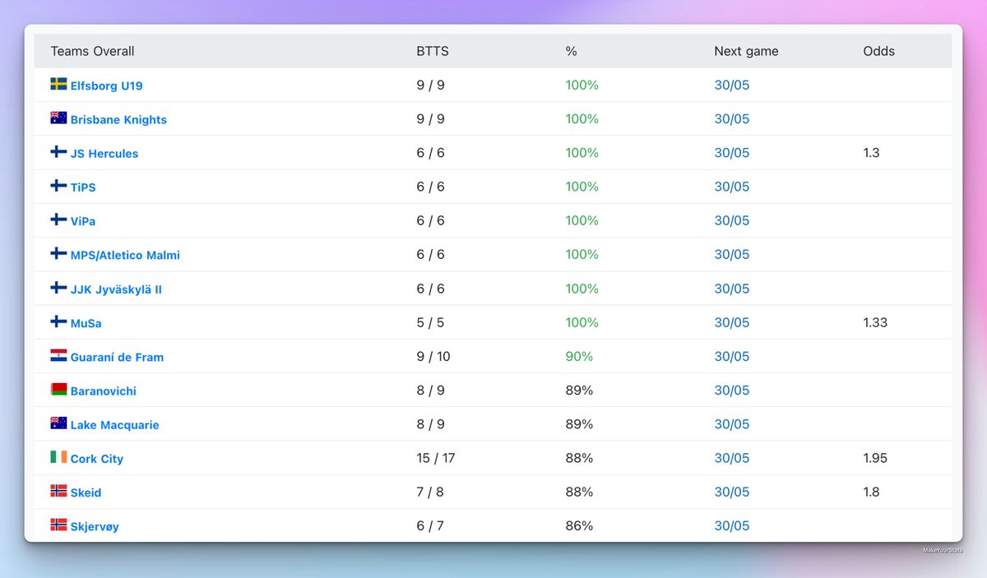Open the JS Hercules team link
This screenshot has width=987, height=578.
[x=104, y=153]
